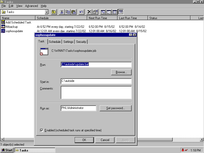Viewport: 204px width, 153px height.
Task: Switch to Details view
Action: [x=121, y=12]
